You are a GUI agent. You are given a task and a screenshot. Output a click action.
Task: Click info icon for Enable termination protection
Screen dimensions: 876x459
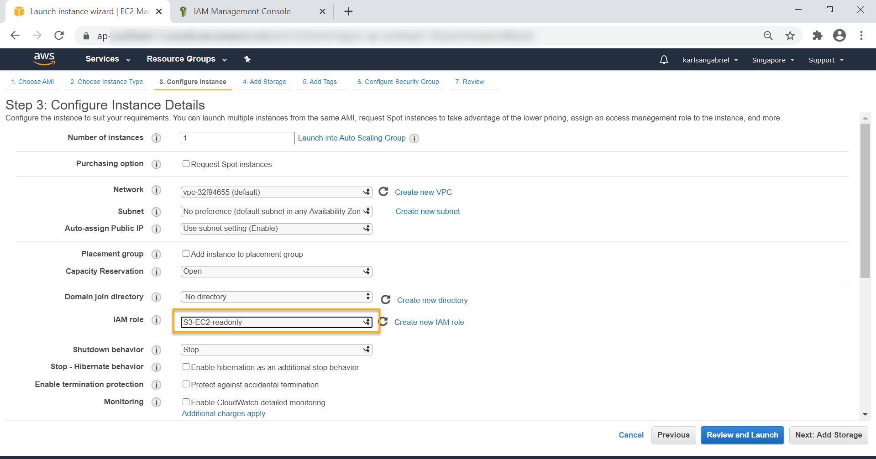[156, 385]
